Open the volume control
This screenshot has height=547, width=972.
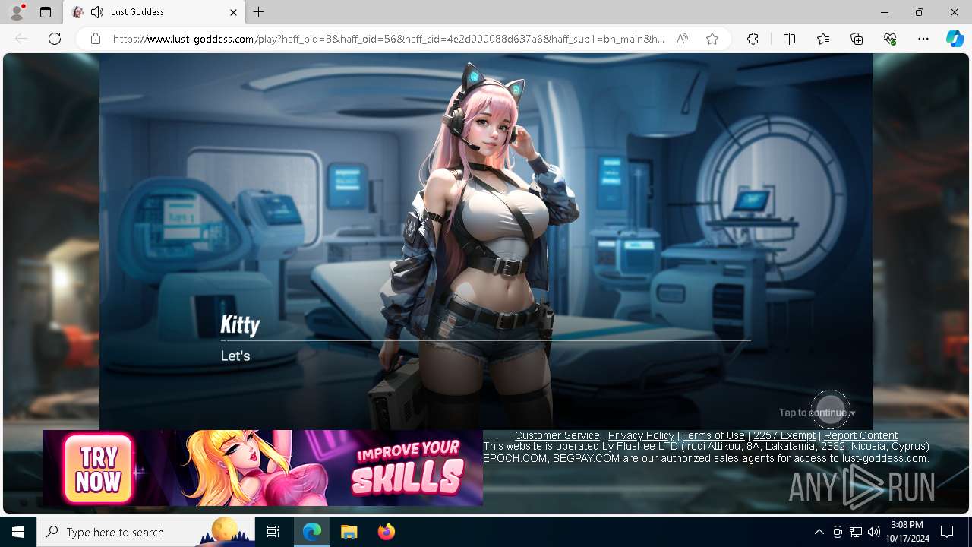(x=874, y=532)
